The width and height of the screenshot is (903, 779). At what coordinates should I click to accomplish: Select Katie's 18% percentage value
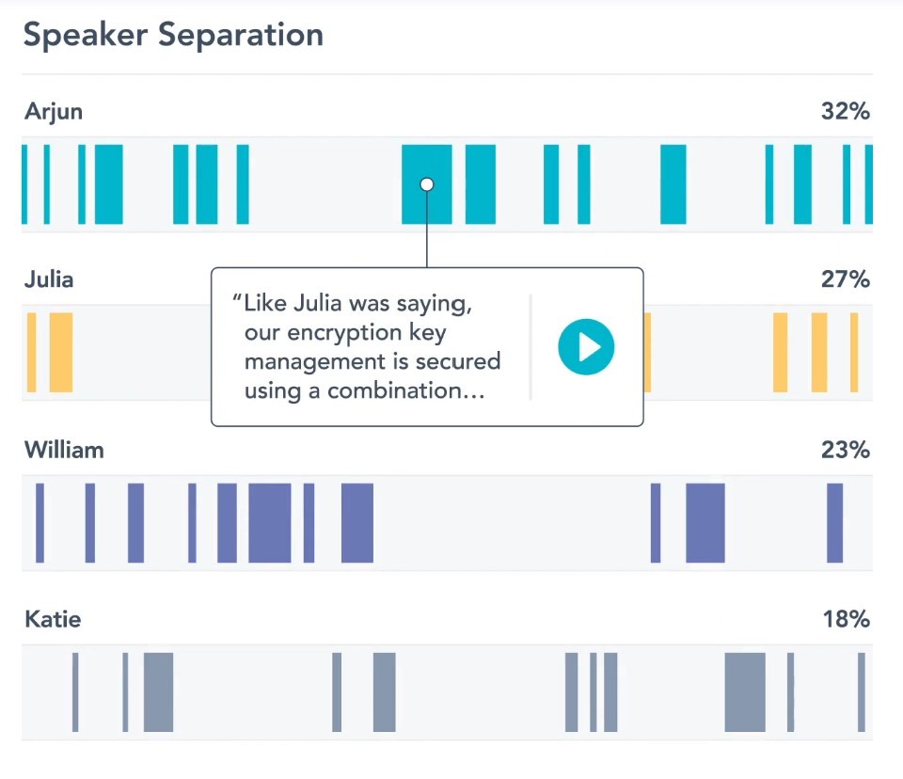(x=845, y=619)
